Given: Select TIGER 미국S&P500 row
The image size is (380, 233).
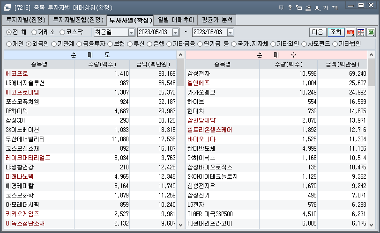Looking at the screenshot, I should 276,214.
